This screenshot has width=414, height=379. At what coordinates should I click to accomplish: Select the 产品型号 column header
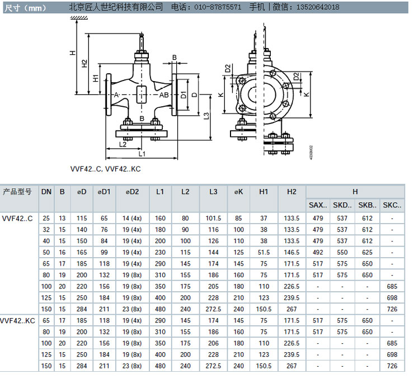18,192
